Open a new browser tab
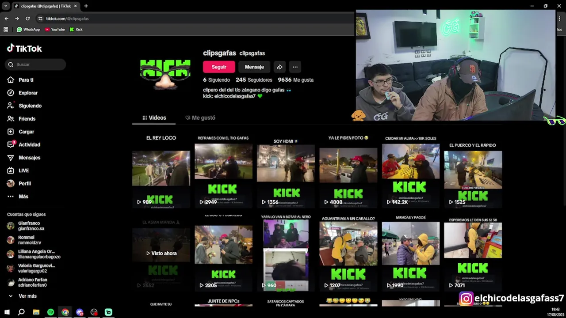This screenshot has height=318, width=566. point(86,6)
